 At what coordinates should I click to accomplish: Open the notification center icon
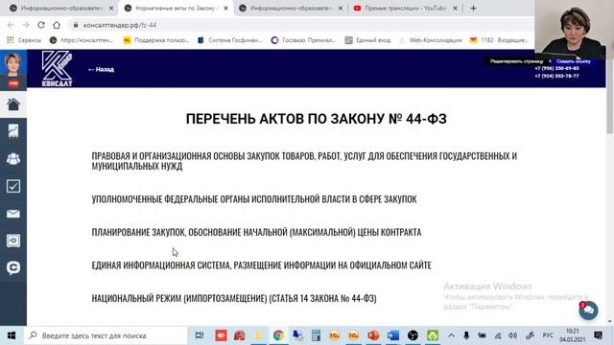click(x=598, y=335)
